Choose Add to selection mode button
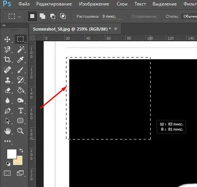197x187 pixels. [x=42, y=16]
